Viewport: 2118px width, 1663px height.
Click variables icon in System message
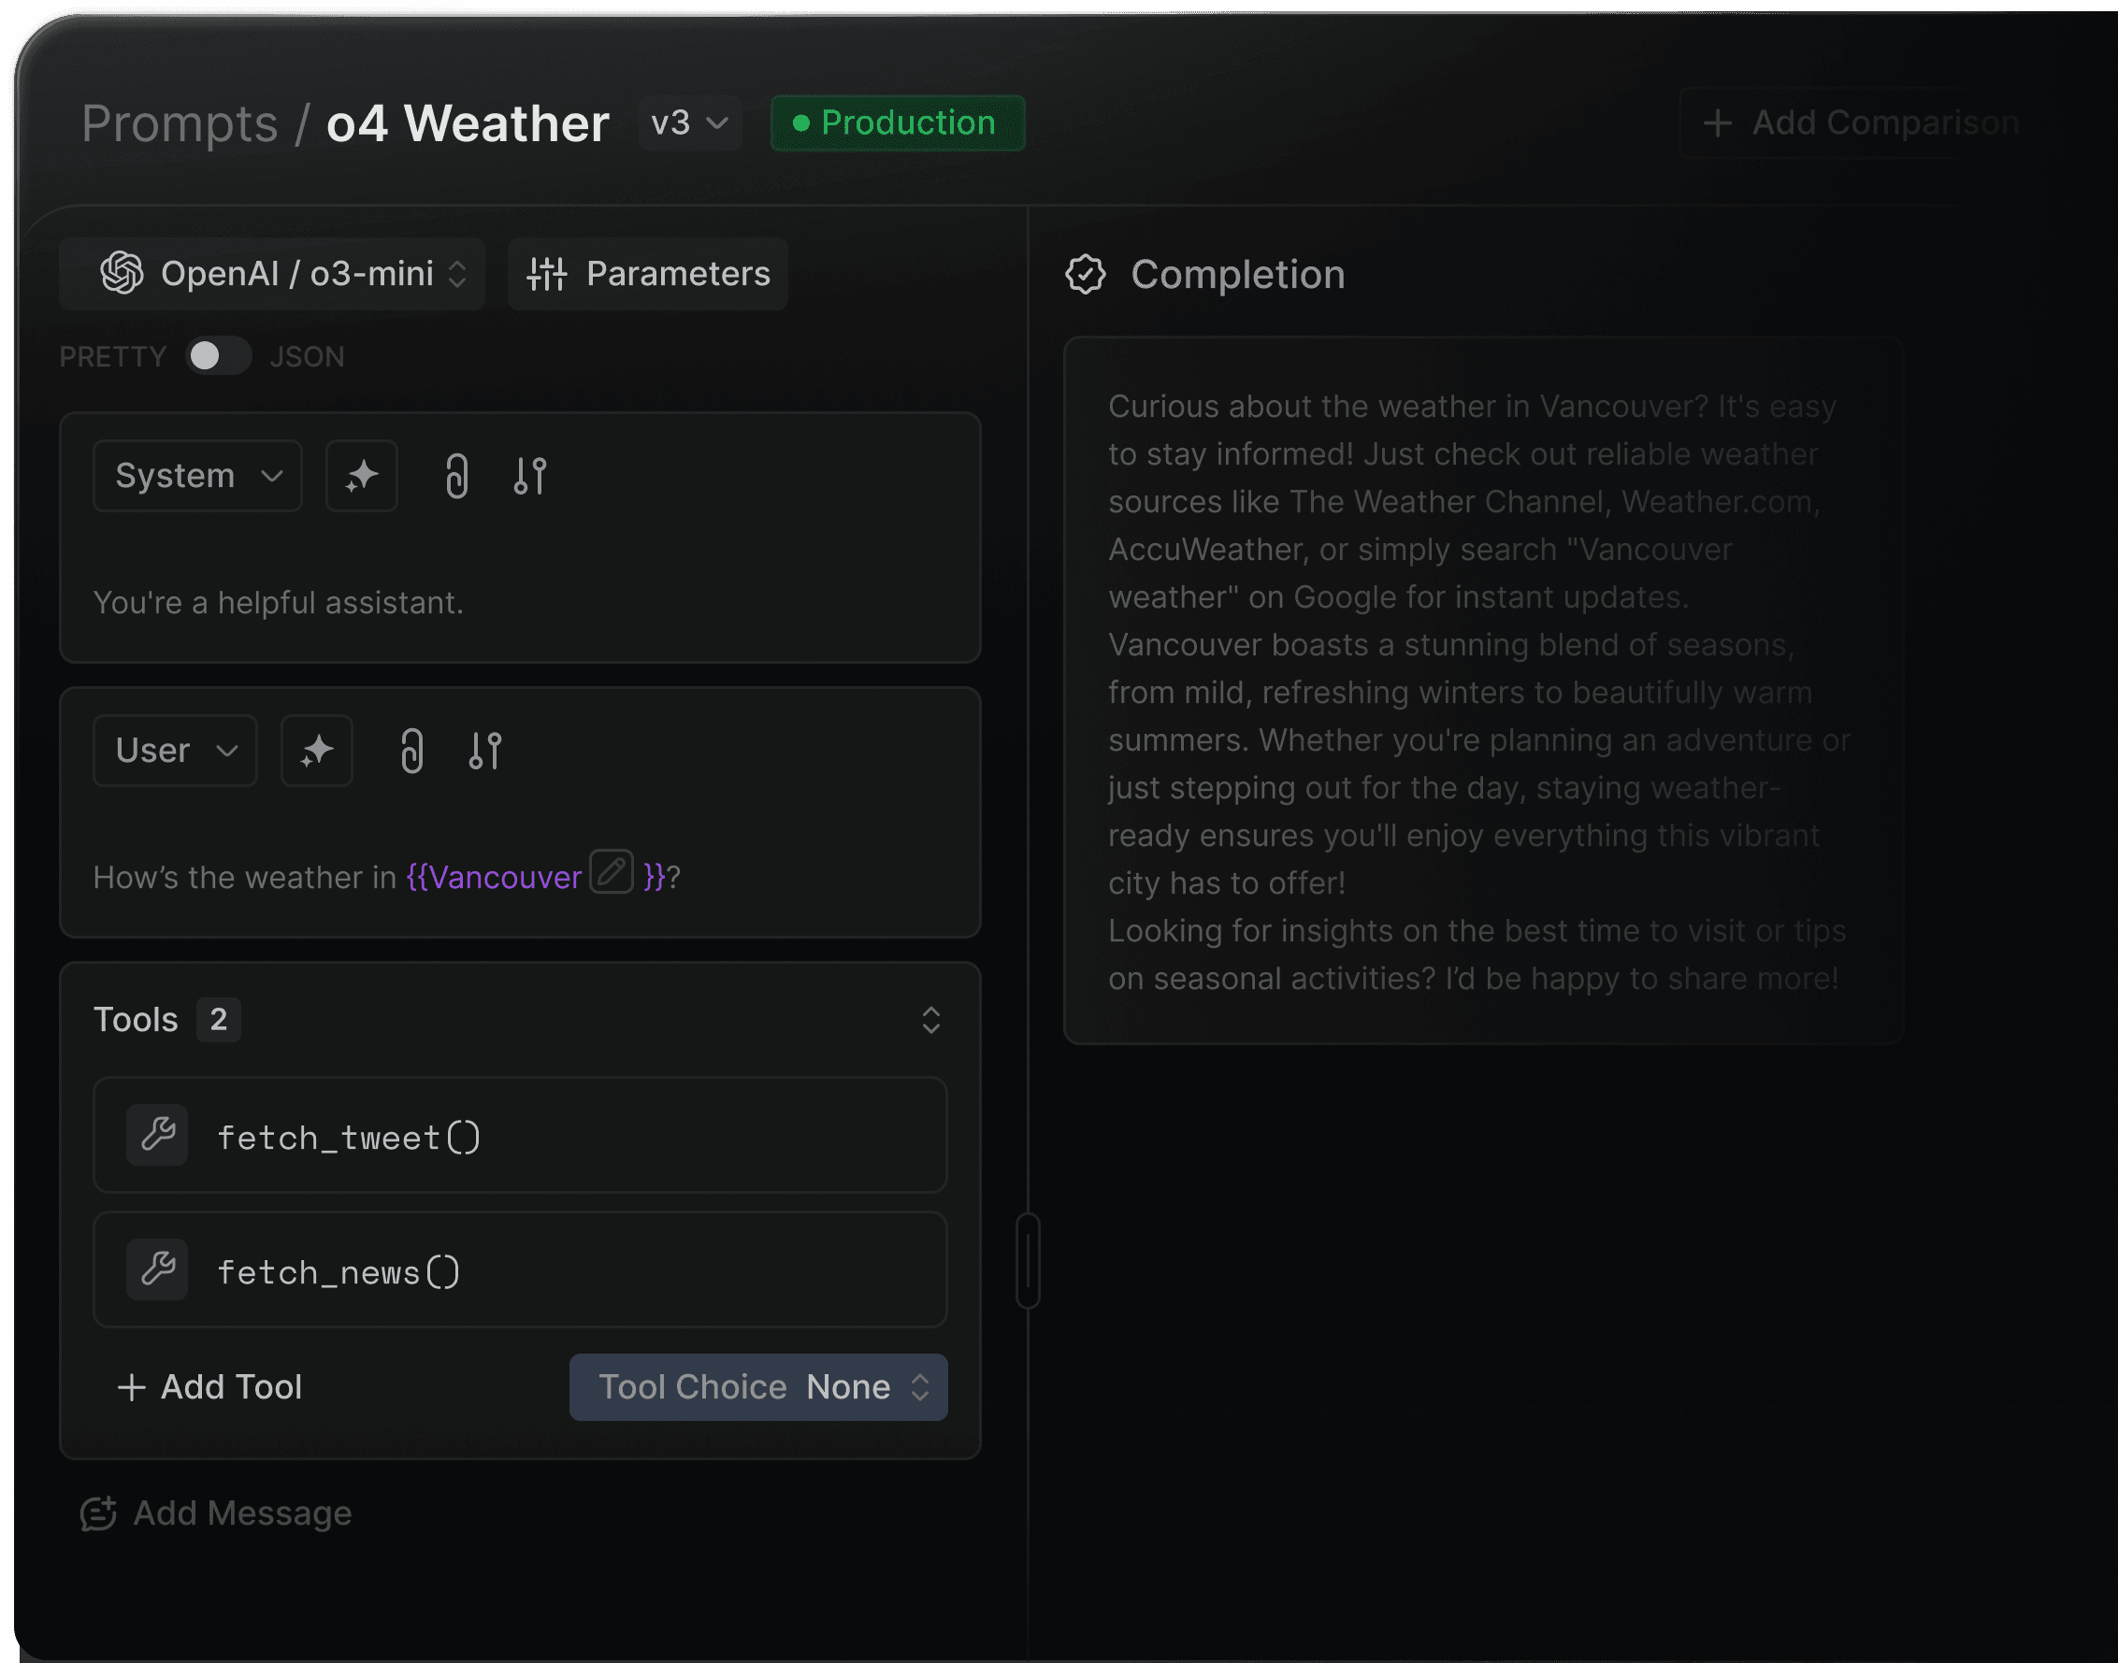tap(530, 476)
